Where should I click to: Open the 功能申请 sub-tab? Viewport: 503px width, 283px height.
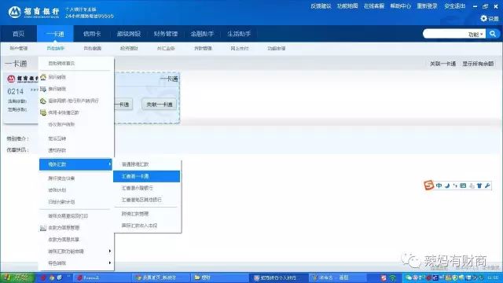click(277, 49)
